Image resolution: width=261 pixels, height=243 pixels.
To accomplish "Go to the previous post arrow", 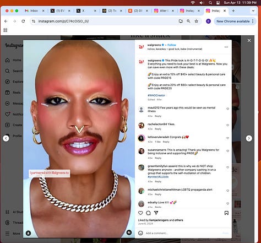I will pyautogui.click(x=6, y=138).
